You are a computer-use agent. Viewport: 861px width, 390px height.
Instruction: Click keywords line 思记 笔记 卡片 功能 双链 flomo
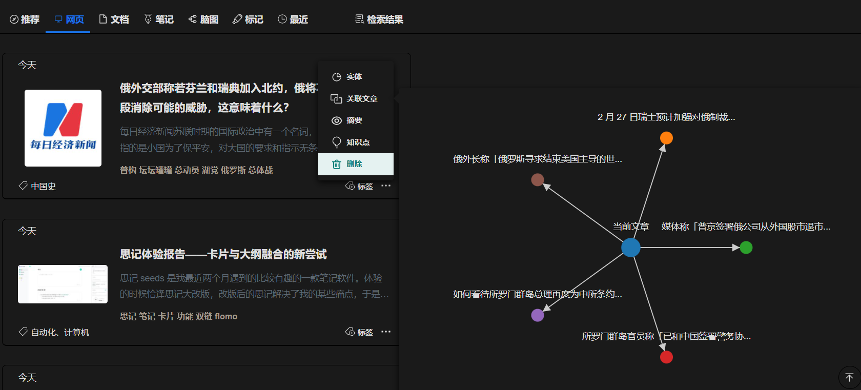pyautogui.click(x=179, y=316)
